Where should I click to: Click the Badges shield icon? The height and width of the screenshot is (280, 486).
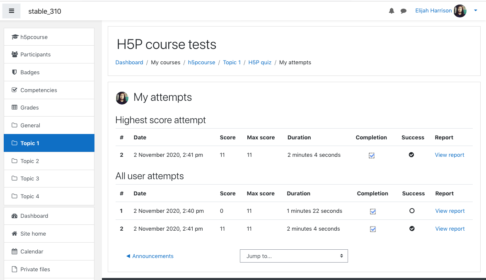tap(14, 72)
